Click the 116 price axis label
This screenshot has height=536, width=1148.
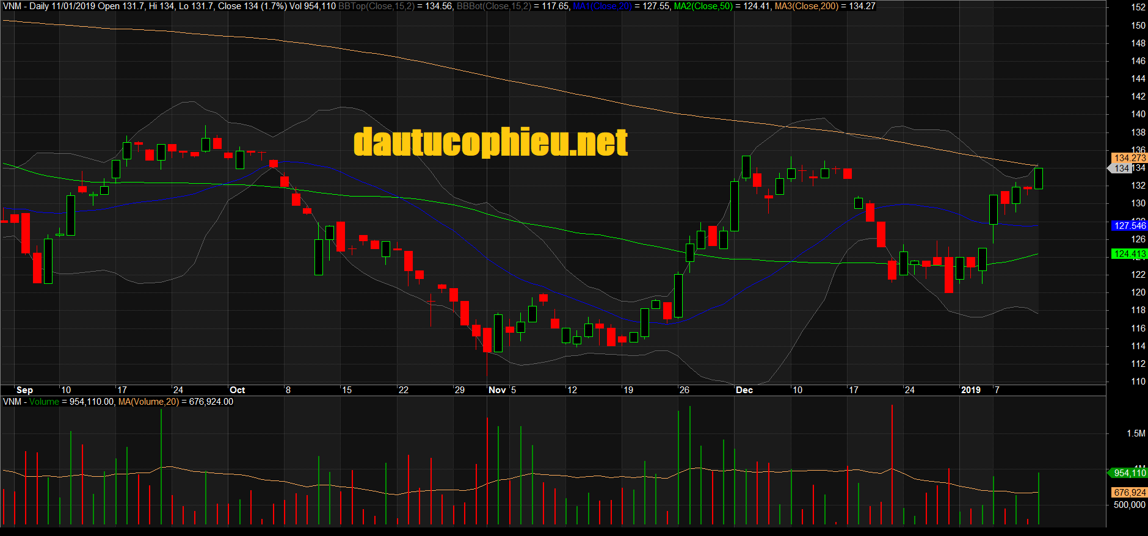click(1138, 328)
